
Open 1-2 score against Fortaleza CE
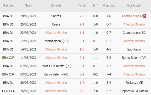pos(82,83)
